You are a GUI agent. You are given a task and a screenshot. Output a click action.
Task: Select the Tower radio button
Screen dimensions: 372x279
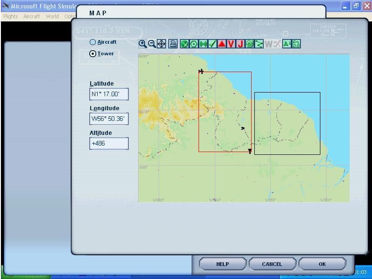tap(93, 53)
